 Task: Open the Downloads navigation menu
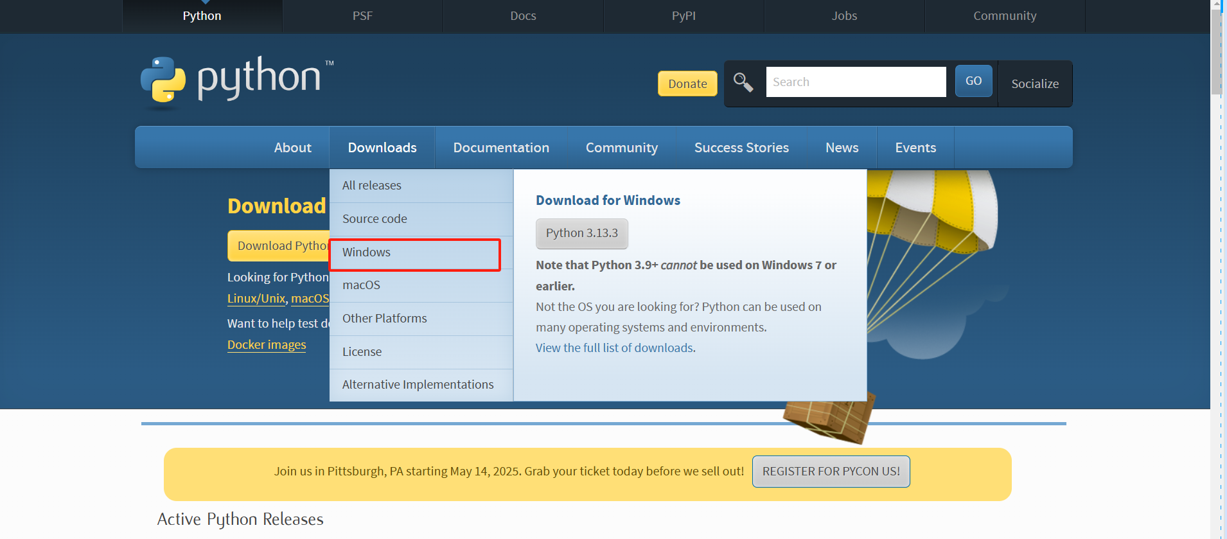point(382,148)
